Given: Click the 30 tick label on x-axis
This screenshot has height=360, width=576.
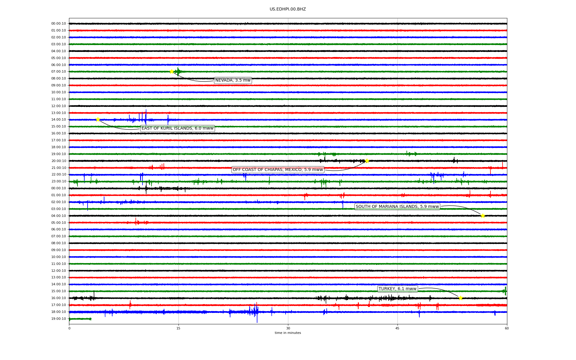Looking at the screenshot, I should pos(288,328).
